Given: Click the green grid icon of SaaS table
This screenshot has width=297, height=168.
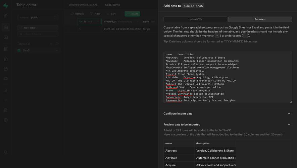Looking at the screenshot, I should tap(19, 50).
